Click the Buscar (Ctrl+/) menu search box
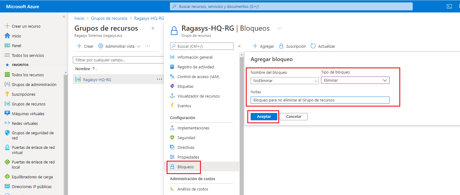Viewport: 460px width, 195px height. (202, 46)
